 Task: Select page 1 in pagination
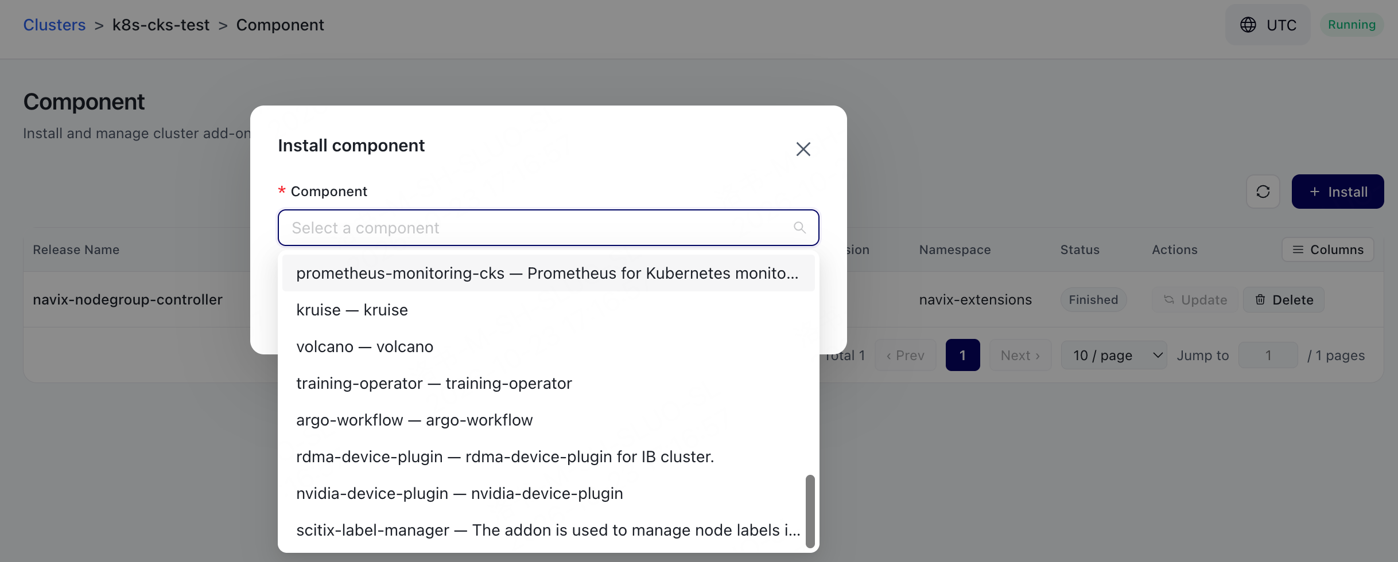pyautogui.click(x=962, y=356)
